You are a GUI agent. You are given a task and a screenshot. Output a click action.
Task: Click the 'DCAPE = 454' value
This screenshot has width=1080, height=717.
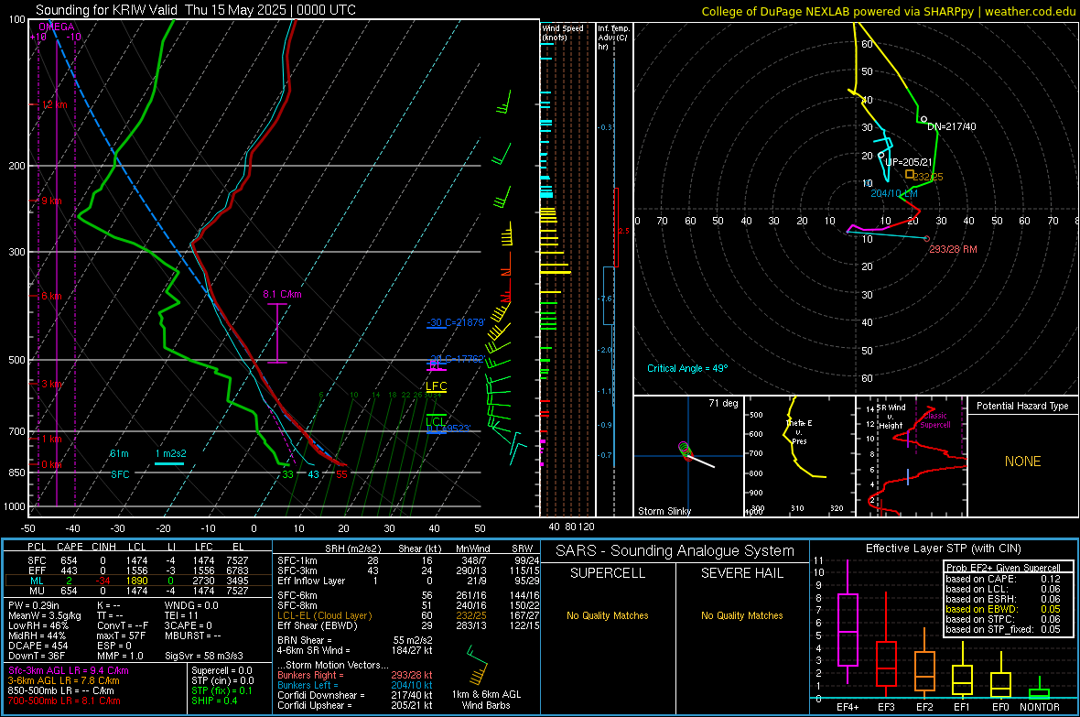pyautogui.click(x=38, y=646)
